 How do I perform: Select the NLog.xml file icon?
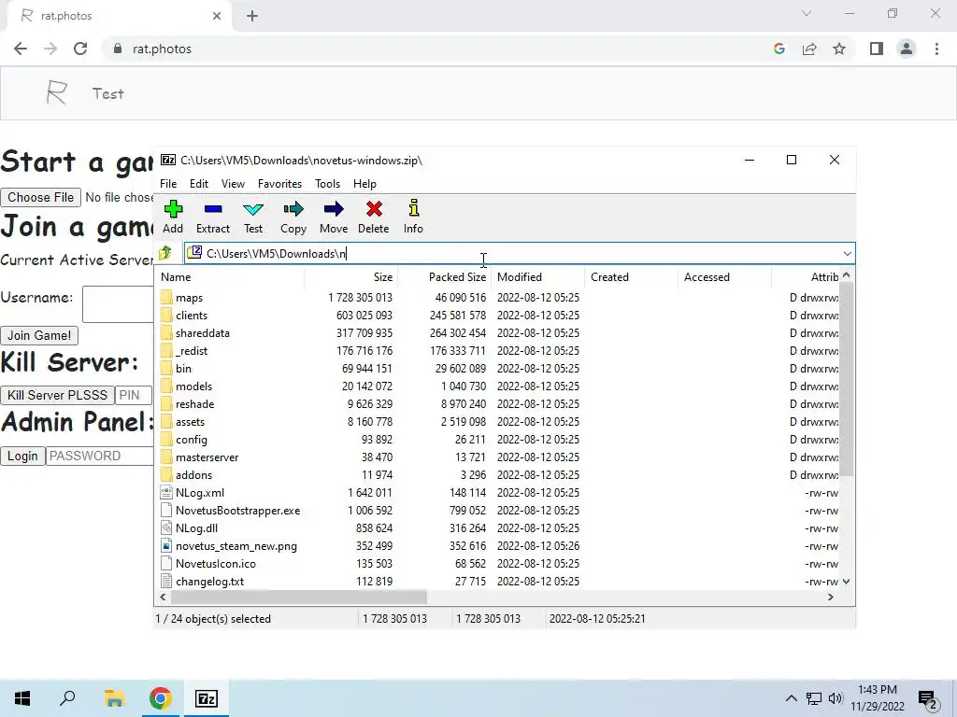[x=166, y=493]
